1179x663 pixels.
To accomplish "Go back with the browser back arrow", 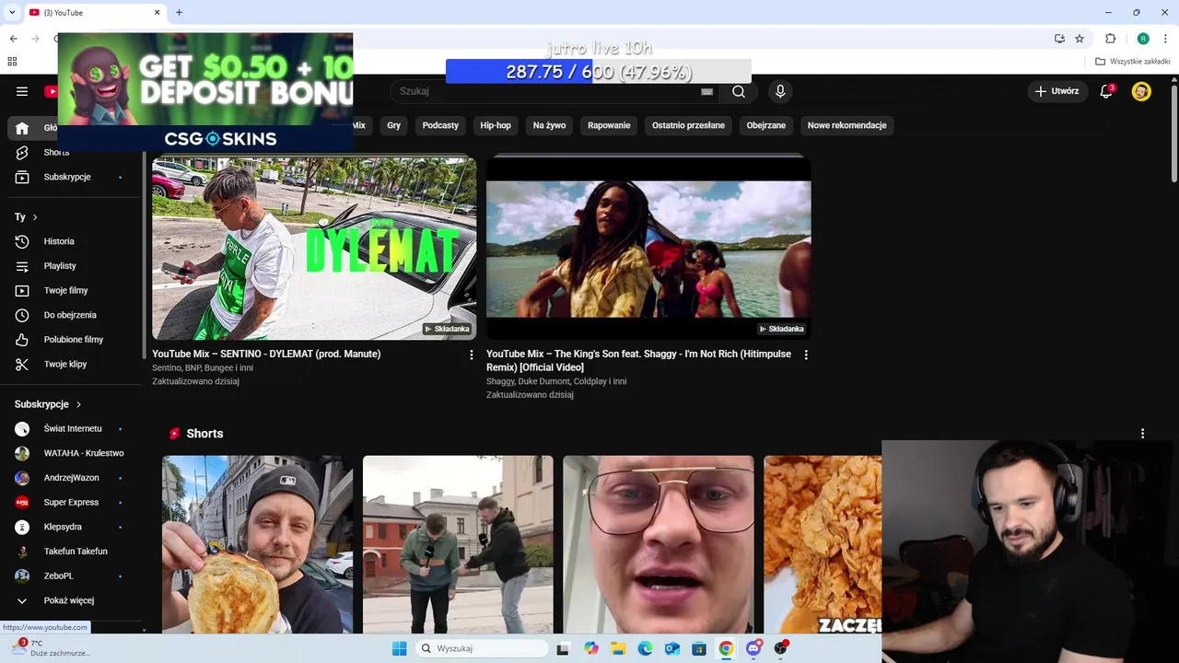I will coord(14,39).
